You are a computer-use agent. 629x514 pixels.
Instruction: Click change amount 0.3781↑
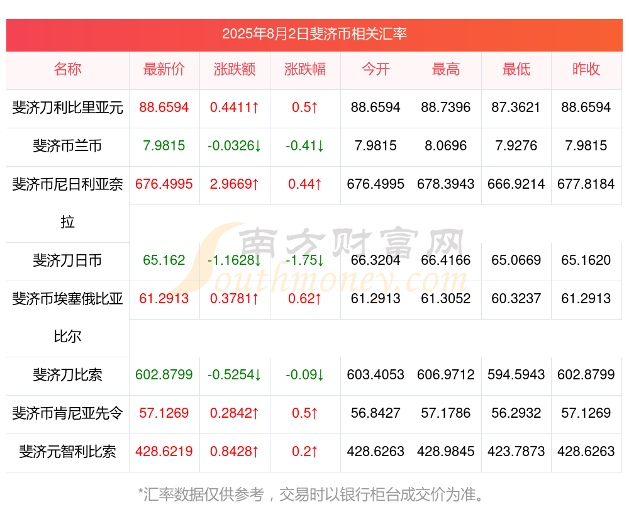[x=235, y=298]
